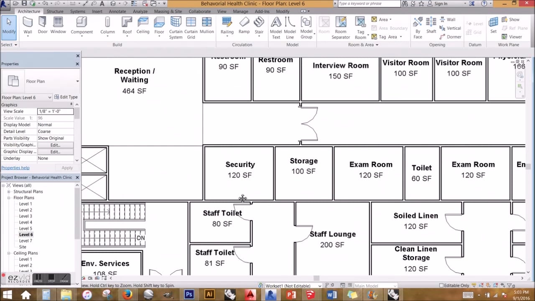Click the Graphic Display Edit button
535x301 pixels.
click(x=55, y=152)
